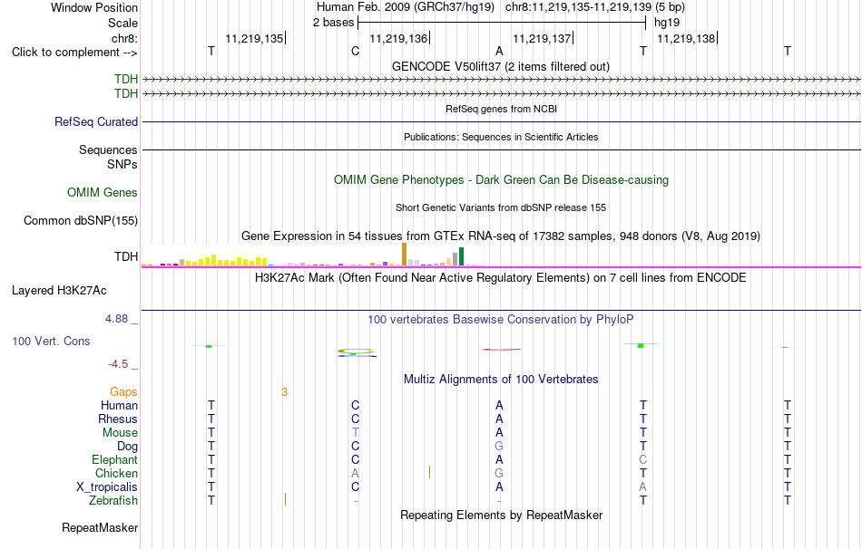
Task: Click the Zebrafish species label
Action: (113, 500)
